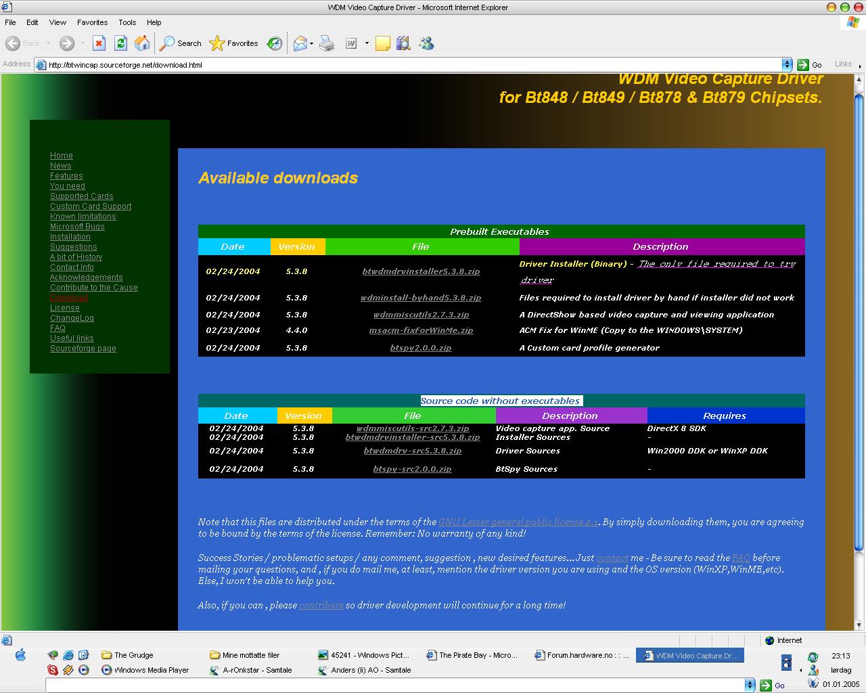Click the green sync tray icon

pos(813,657)
